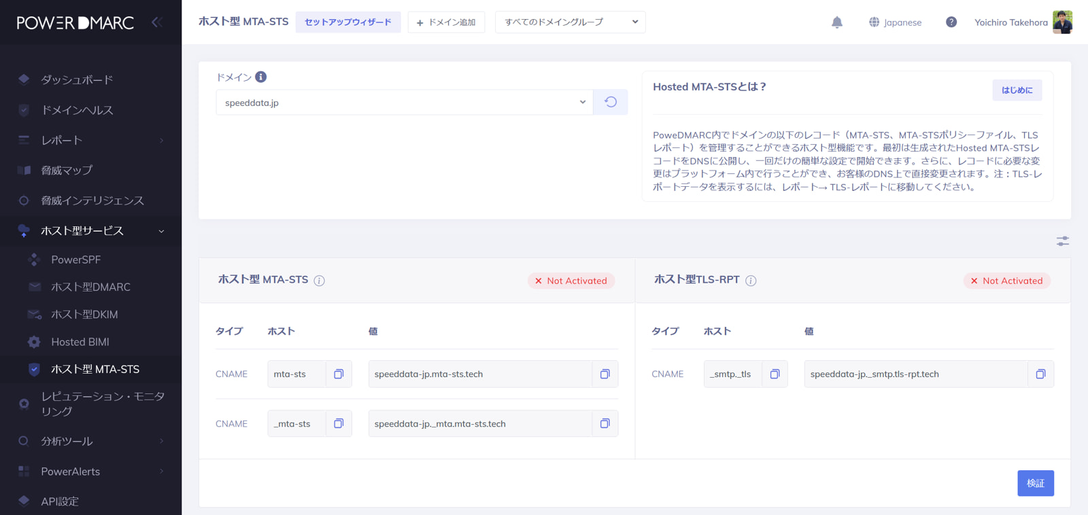Click MTA-STS Not Activated status badge
This screenshot has width=1088, height=515.
point(571,281)
